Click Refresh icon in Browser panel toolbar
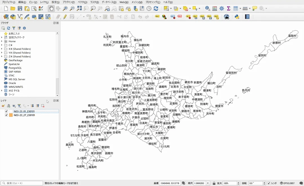 click(8, 28)
